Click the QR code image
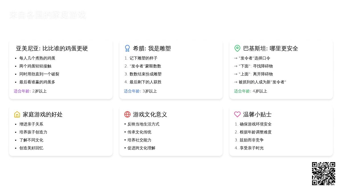The image size is (342, 192). click(x=323, y=174)
